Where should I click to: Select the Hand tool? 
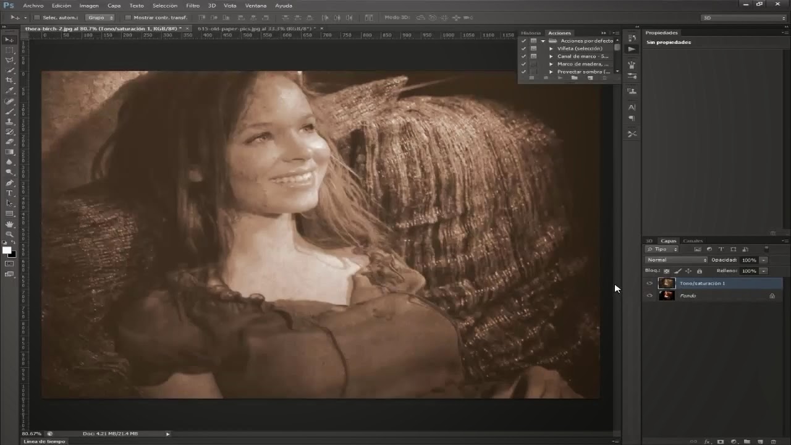point(9,224)
